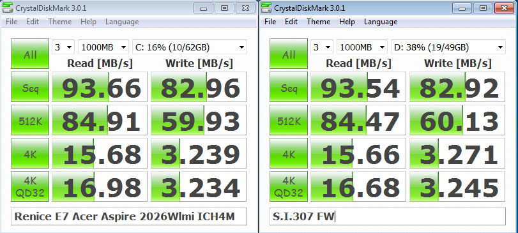Select the 15.68 4K read result

pyautogui.click(x=100, y=153)
